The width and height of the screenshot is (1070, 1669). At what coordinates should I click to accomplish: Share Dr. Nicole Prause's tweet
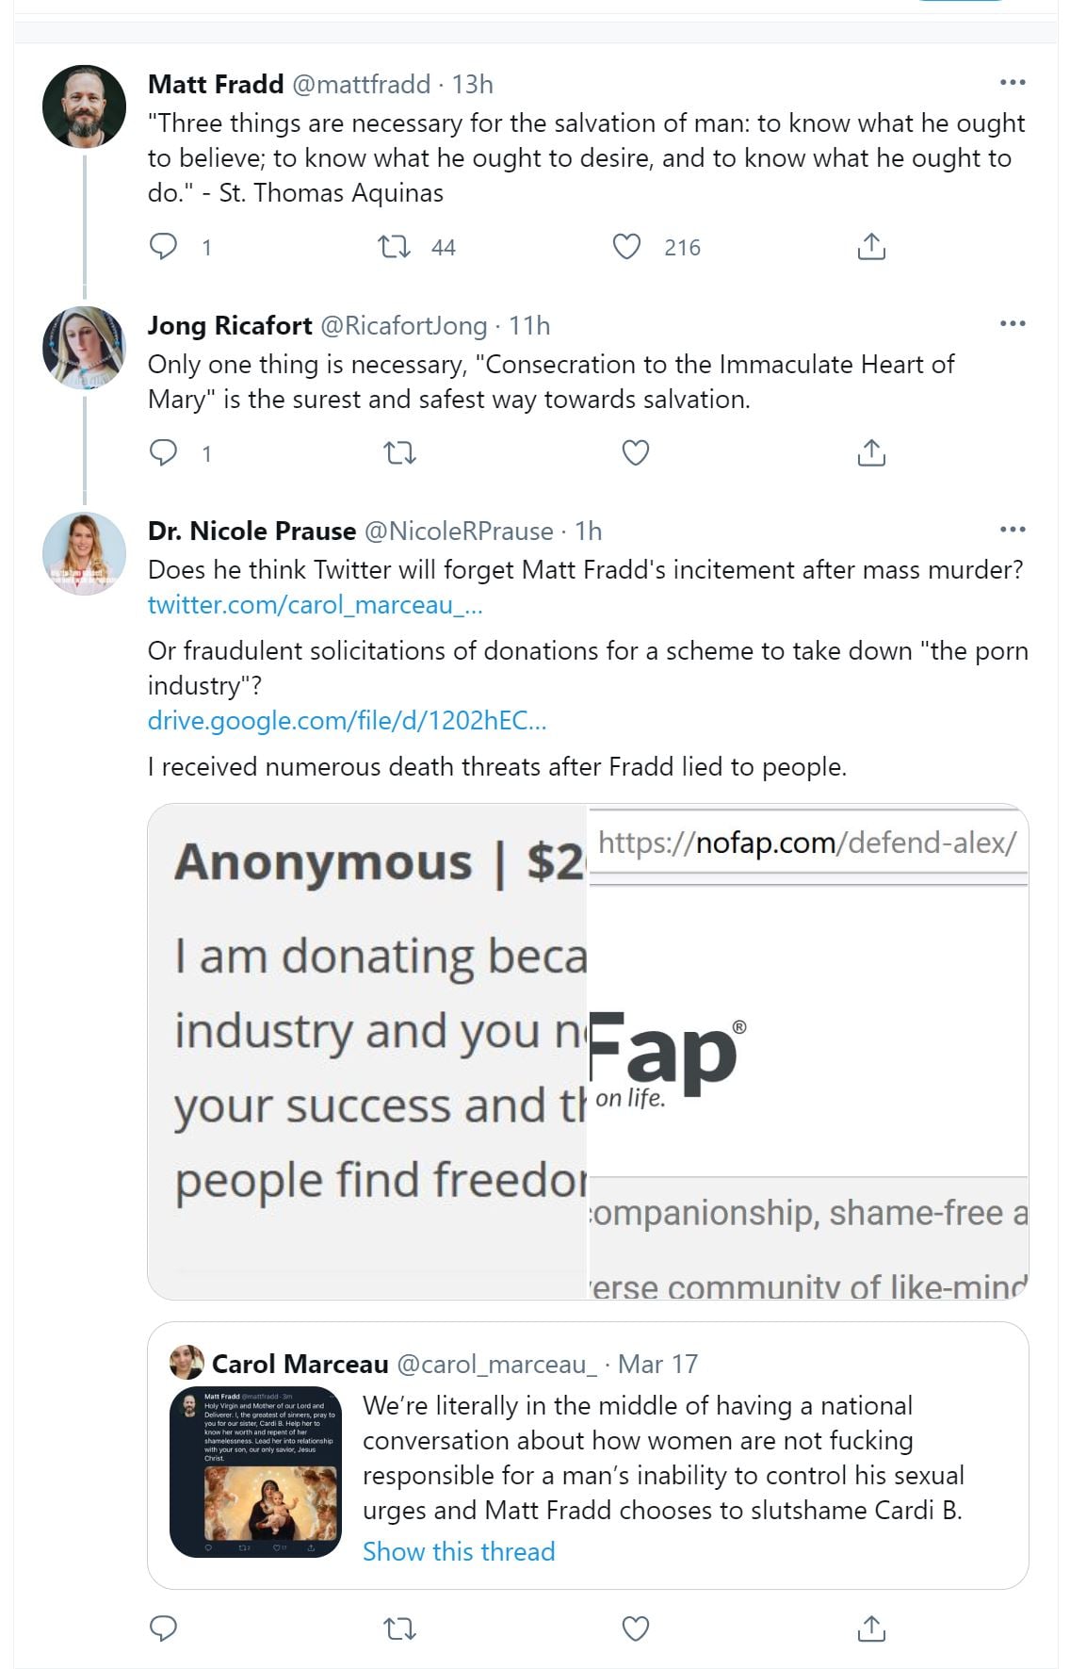pyautogui.click(x=871, y=1628)
